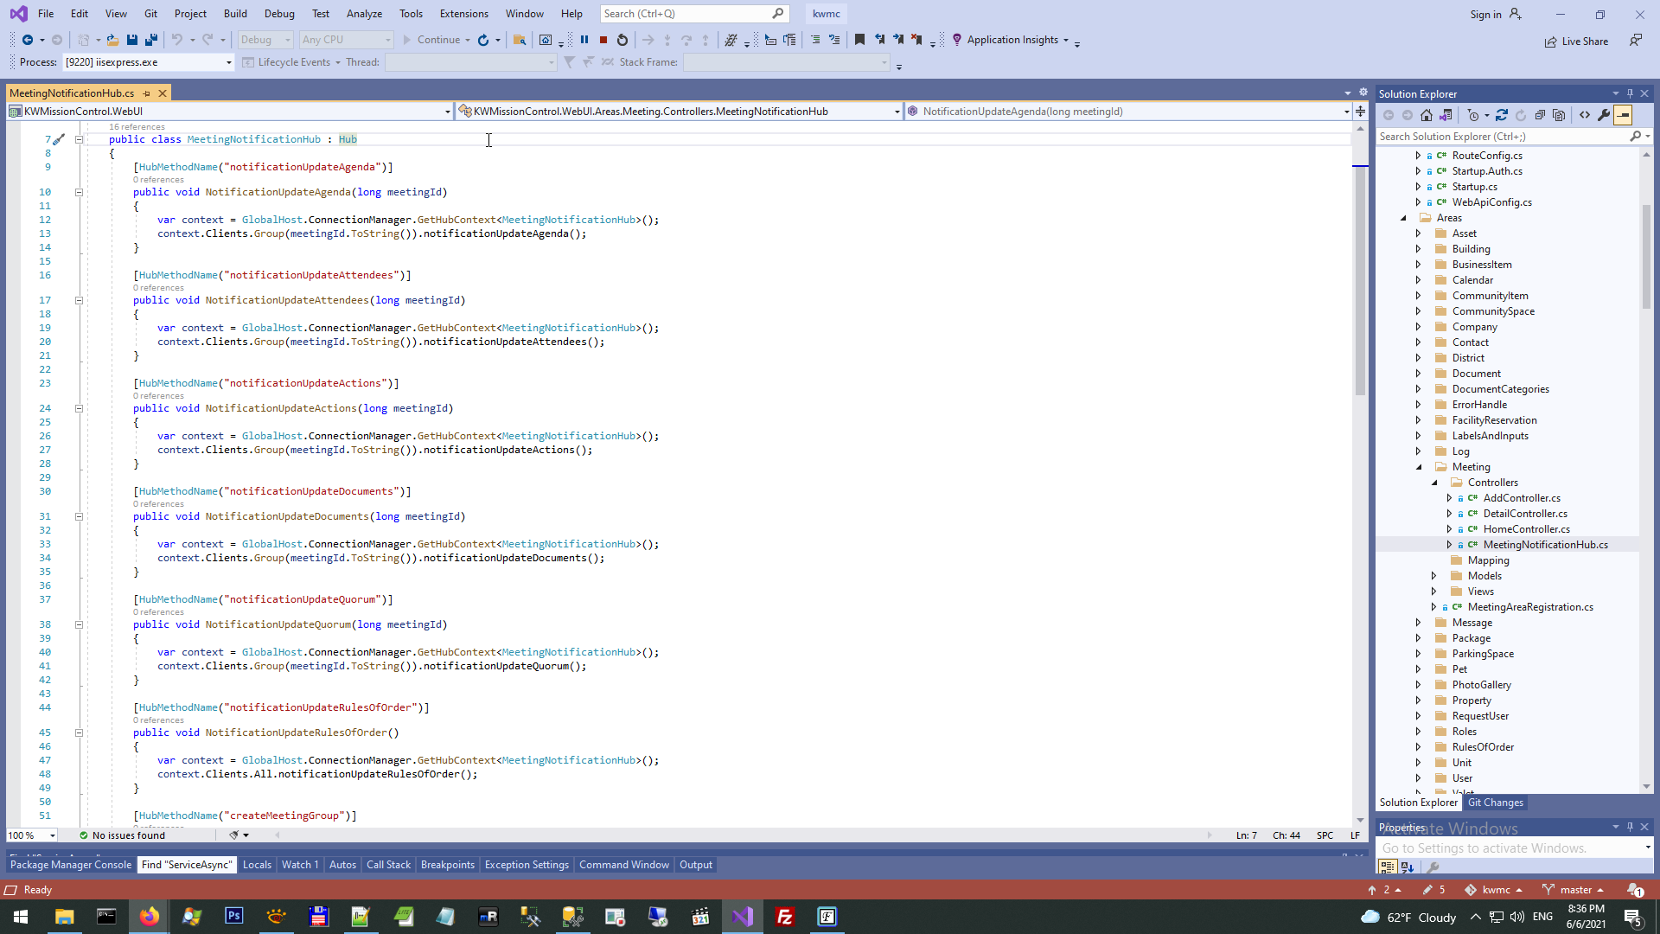Click the Restart debugging icon
The width and height of the screenshot is (1660, 934).
(x=622, y=40)
